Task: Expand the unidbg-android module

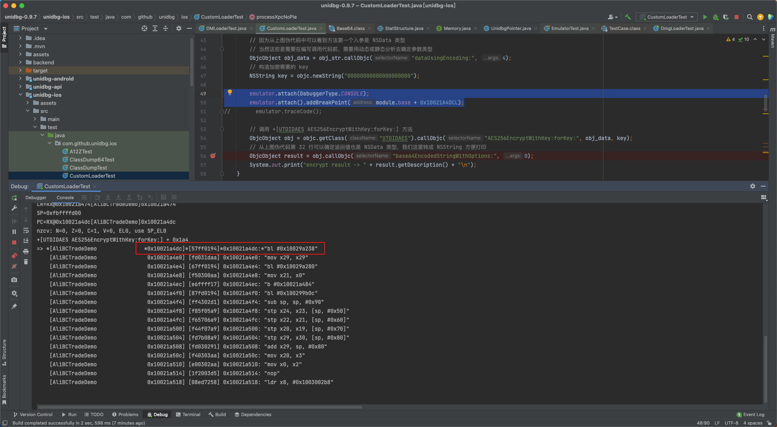Action: [20, 79]
